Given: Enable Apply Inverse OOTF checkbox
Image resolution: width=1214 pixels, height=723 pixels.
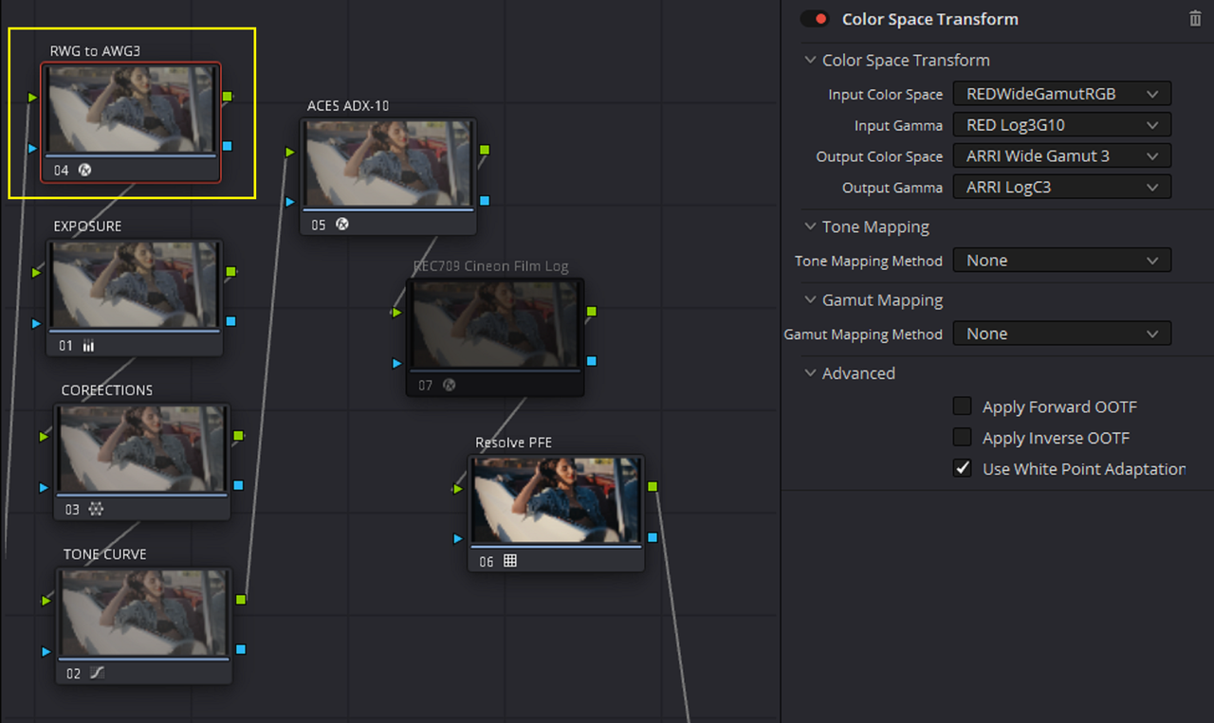Looking at the screenshot, I should (x=963, y=438).
